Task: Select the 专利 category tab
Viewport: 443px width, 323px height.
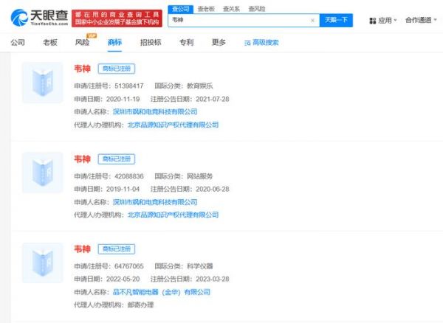Action: click(186, 43)
